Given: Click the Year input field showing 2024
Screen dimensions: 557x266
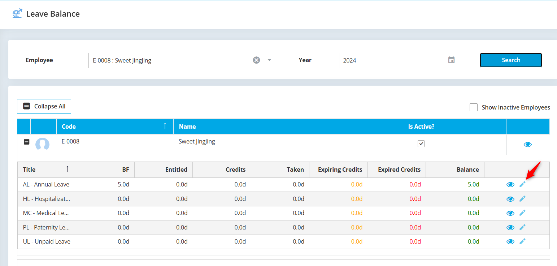Looking at the screenshot, I should [399, 60].
